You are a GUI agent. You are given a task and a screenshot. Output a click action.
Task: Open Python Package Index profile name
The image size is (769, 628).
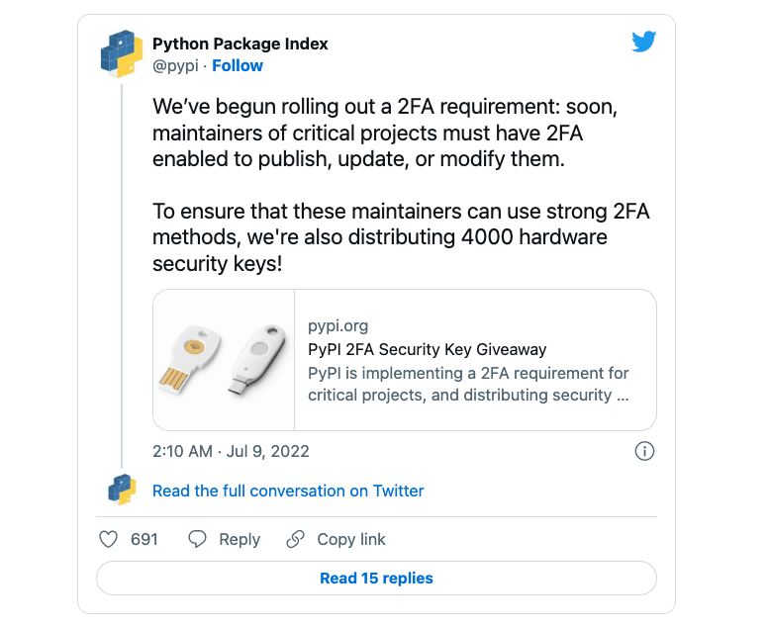[240, 44]
